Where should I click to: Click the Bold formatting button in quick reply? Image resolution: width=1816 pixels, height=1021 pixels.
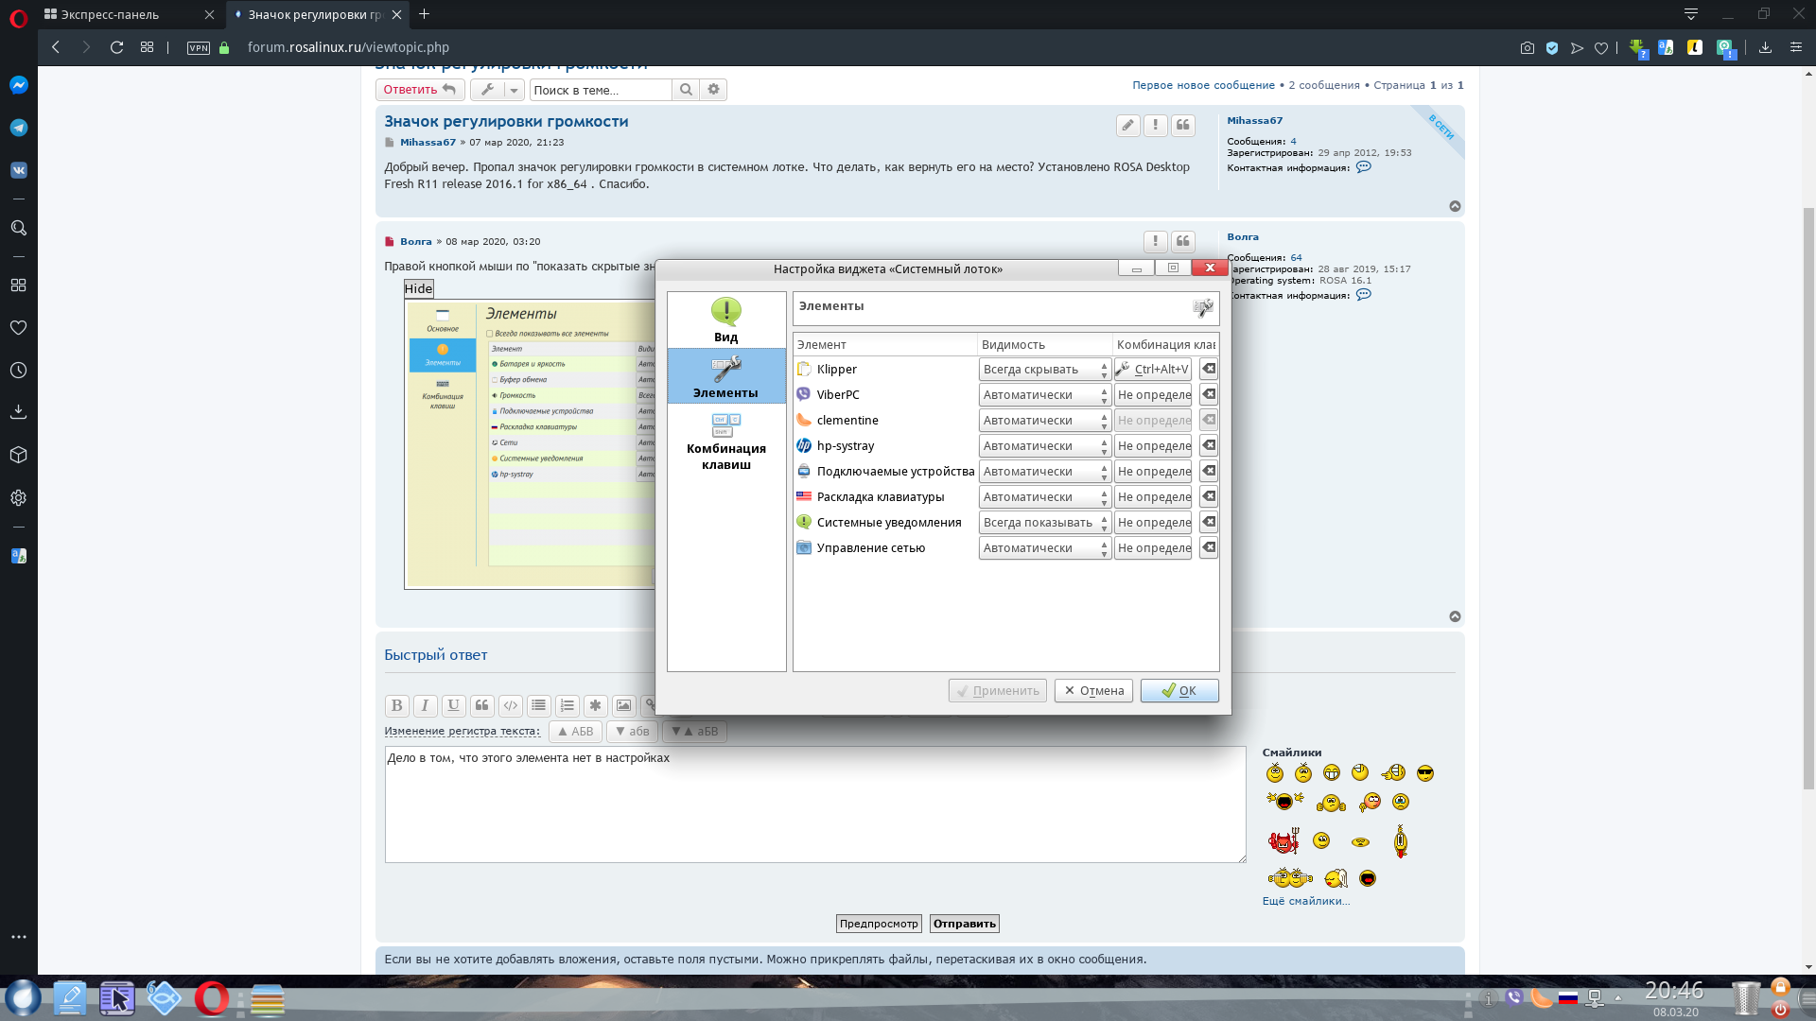(396, 705)
